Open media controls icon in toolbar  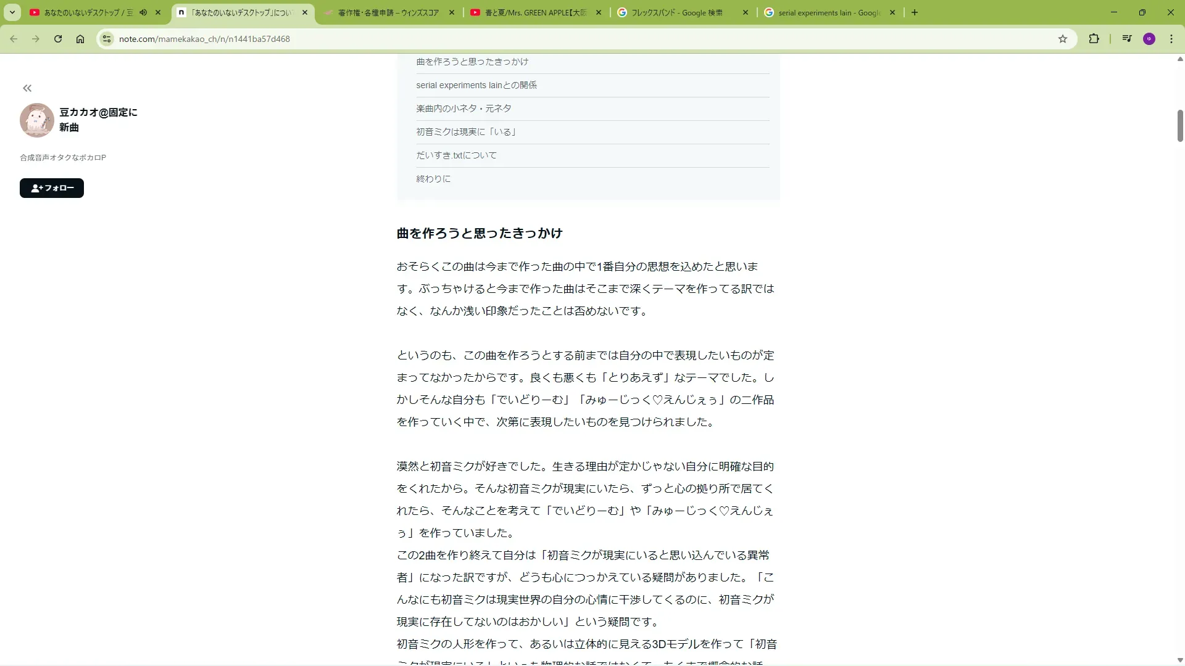click(1127, 39)
